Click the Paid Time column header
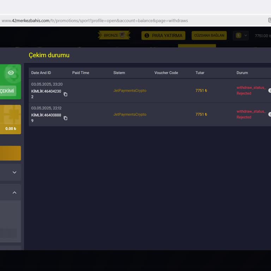271x271 pixels. (x=81, y=73)
